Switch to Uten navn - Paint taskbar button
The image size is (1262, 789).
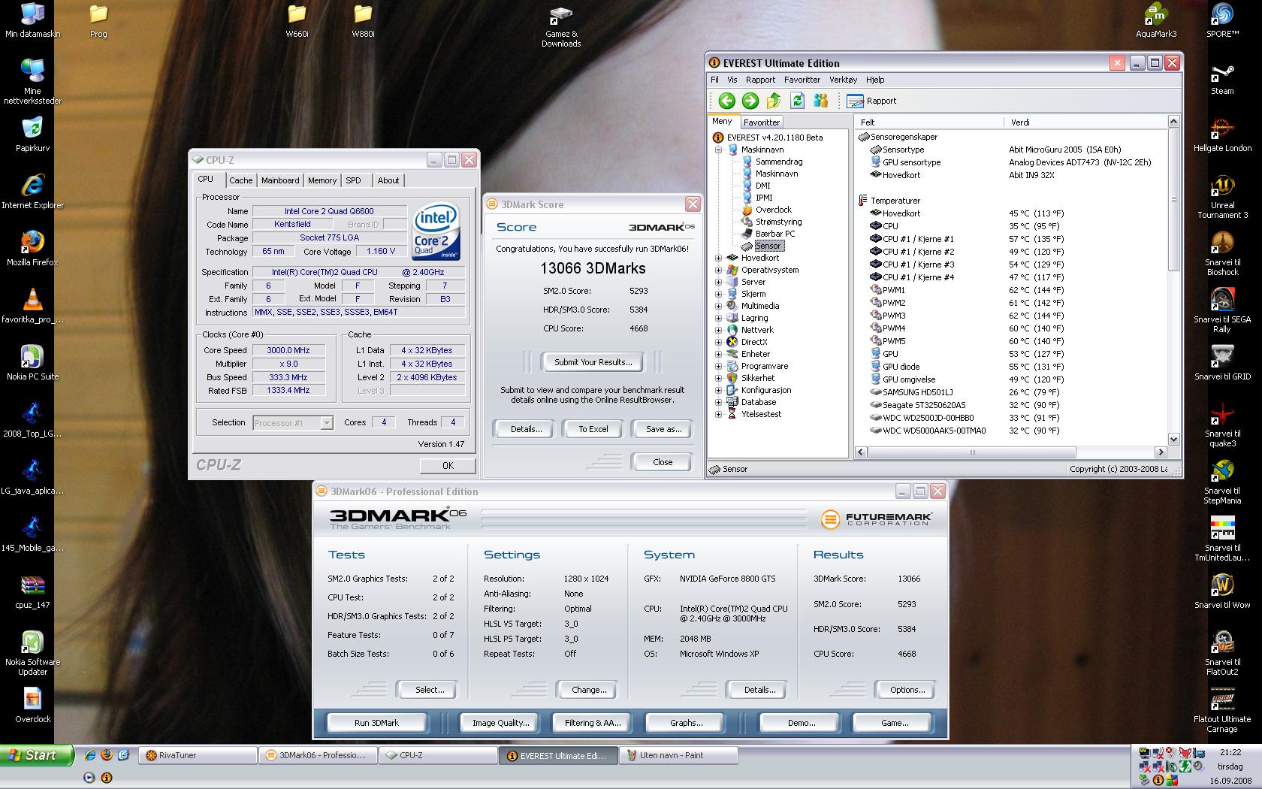click(678, 755)
